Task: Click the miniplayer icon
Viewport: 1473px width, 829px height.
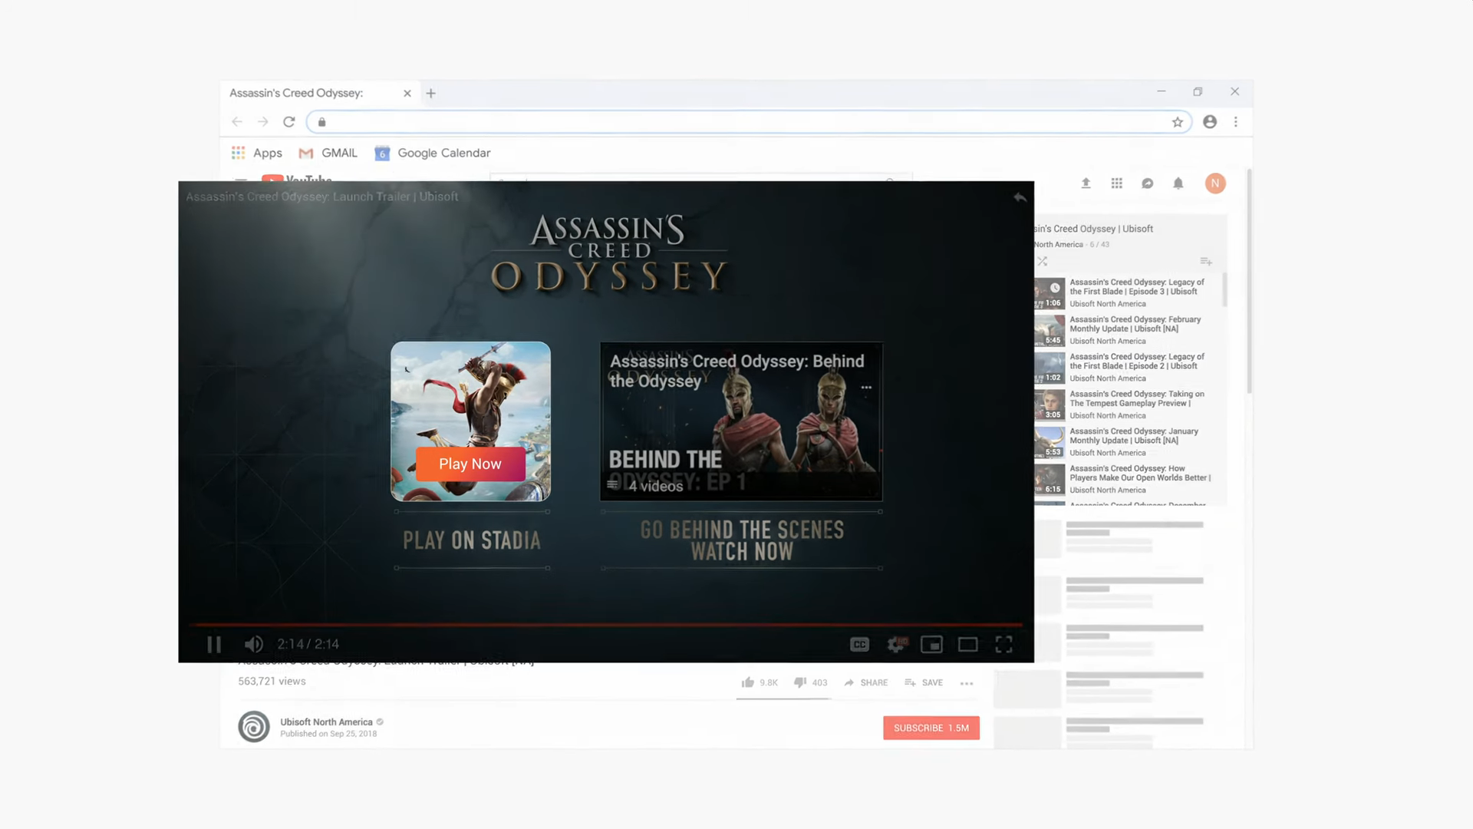Action: pyautogui.click(x=931, y=644)
